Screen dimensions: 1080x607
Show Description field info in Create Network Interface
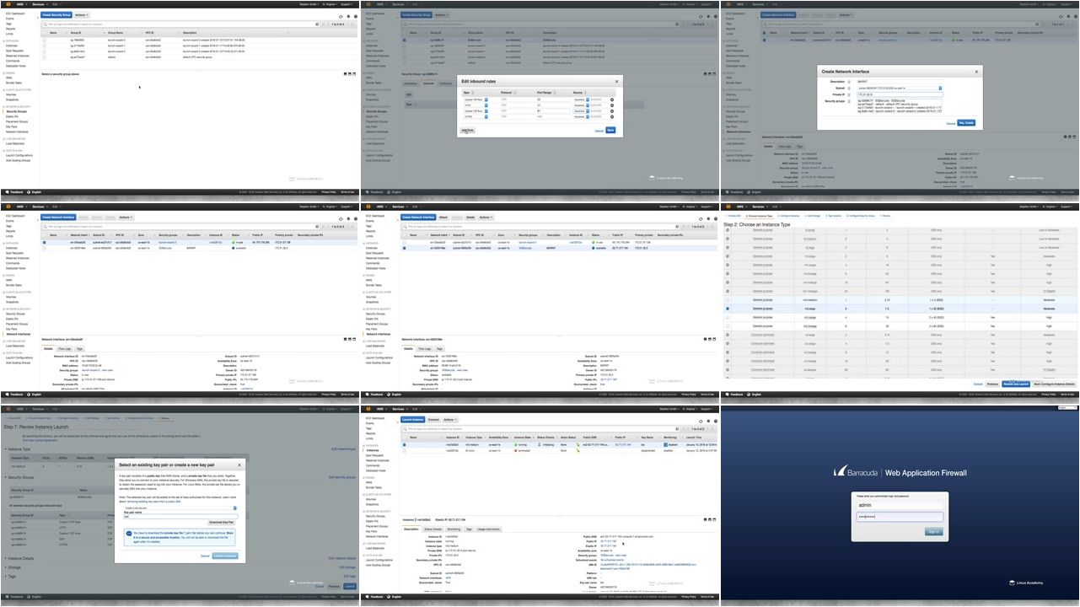[x=849, y=82]
